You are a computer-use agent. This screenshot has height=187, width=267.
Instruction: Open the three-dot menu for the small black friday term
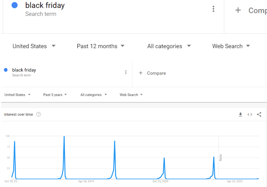pyautogui.click(x=126, y=72)
